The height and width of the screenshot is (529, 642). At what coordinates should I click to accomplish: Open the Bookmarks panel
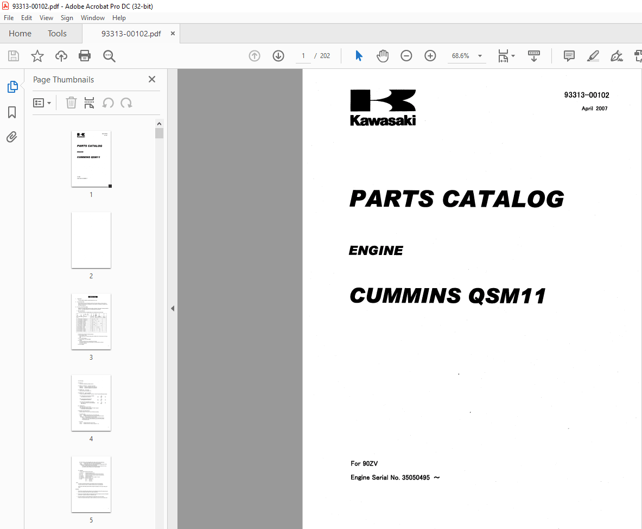[11, 112]
